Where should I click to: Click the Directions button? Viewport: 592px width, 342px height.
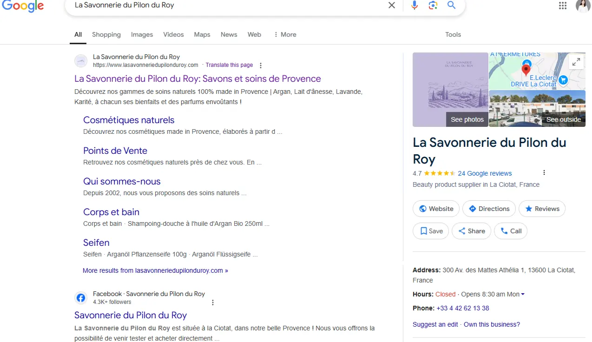tap(489, 209)
